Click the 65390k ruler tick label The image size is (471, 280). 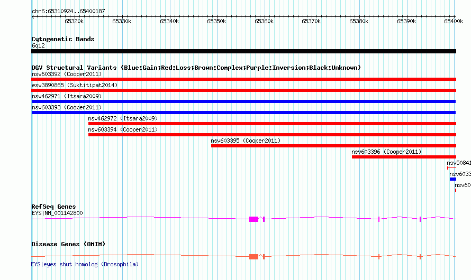[x=406, y=21]
